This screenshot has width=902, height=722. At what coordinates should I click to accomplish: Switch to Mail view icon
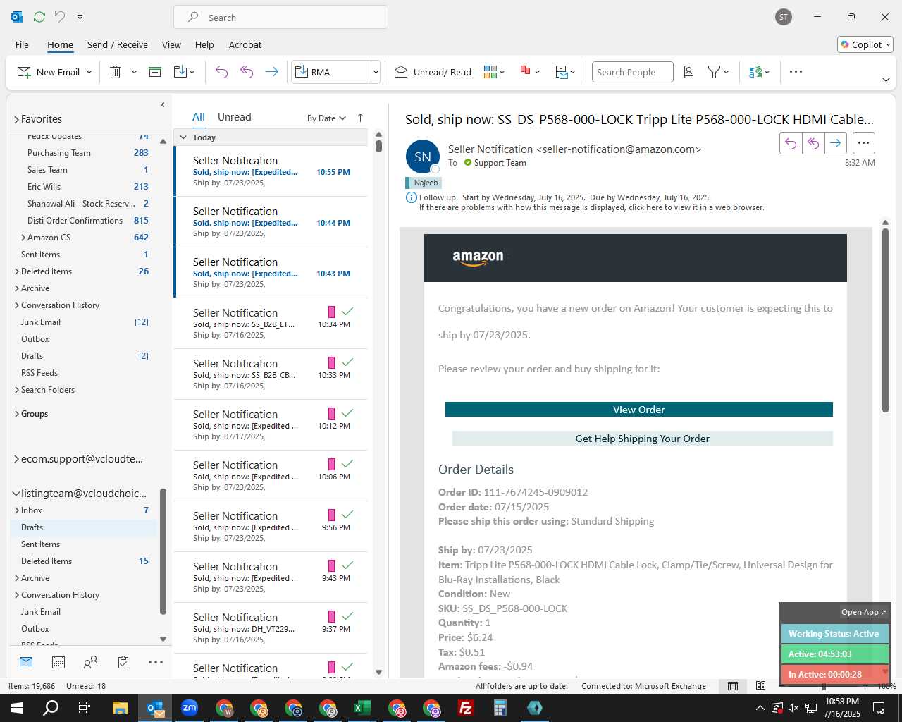coord(26,662)
